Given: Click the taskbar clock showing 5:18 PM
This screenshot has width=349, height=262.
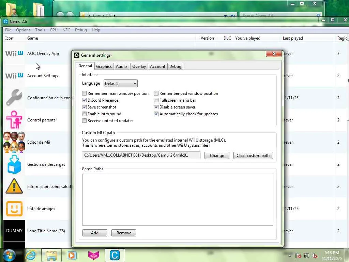Looking at the screenshot, I should click(332, 256).
